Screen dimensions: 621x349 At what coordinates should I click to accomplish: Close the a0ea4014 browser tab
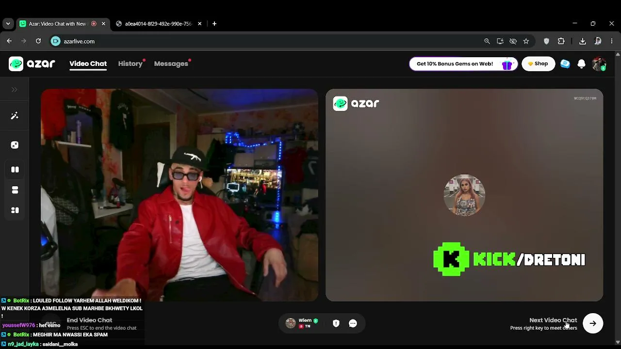click(199, 24)
